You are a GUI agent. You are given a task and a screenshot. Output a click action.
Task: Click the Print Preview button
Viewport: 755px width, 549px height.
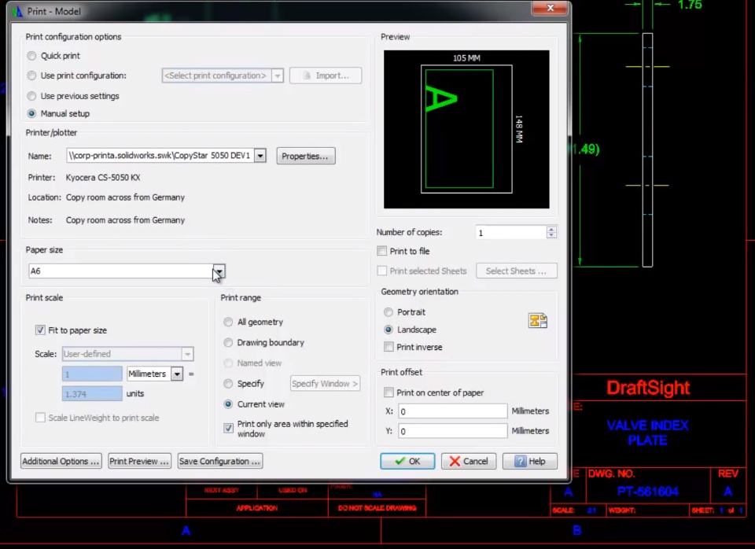139,462
